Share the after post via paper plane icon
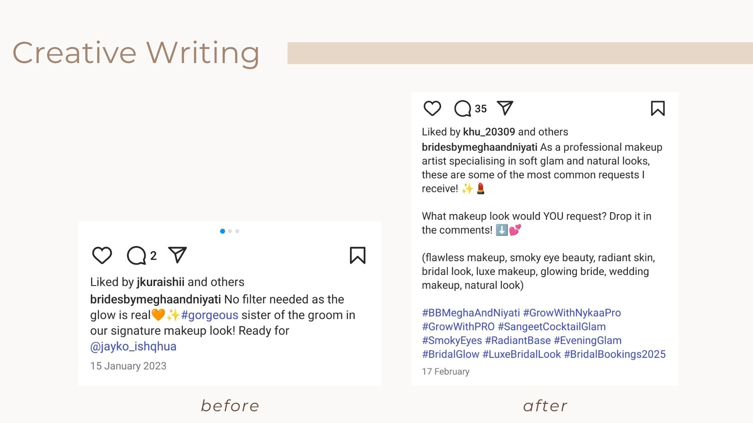Viewport: 753px width, 423px height. [x=505, y=108]
